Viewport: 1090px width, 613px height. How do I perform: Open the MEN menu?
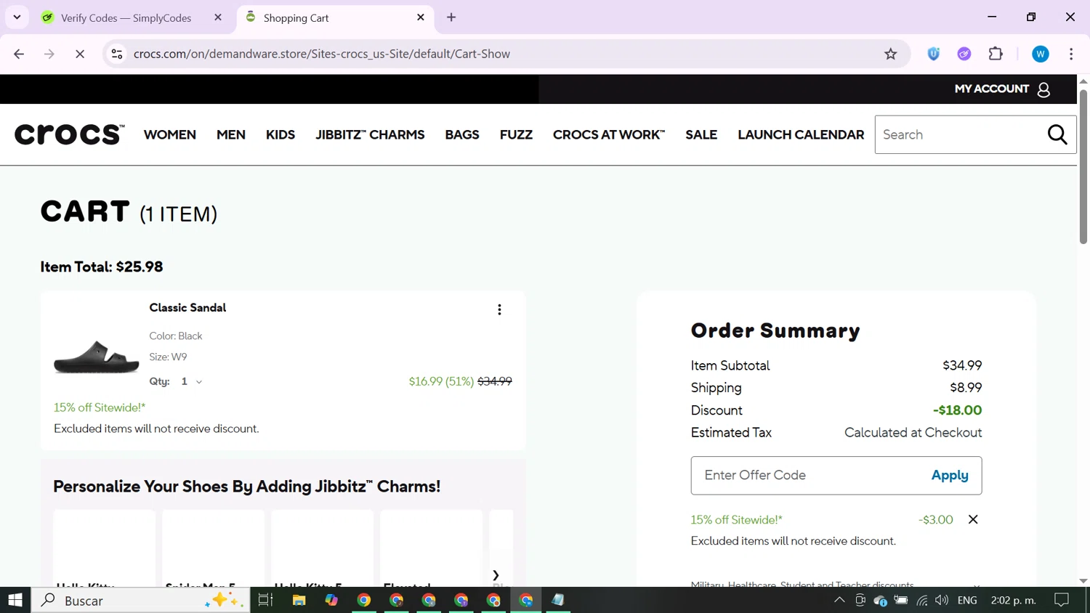pyautogui.click(x=231, y=134)
